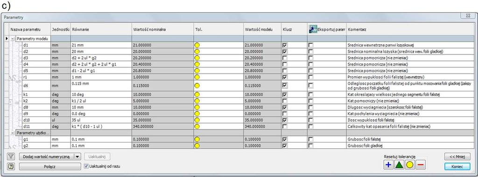This screenshot has height=177, width=478.
Task: Reset tolerance to nominal with yellow circle button
Action: (x=410, y=165)
